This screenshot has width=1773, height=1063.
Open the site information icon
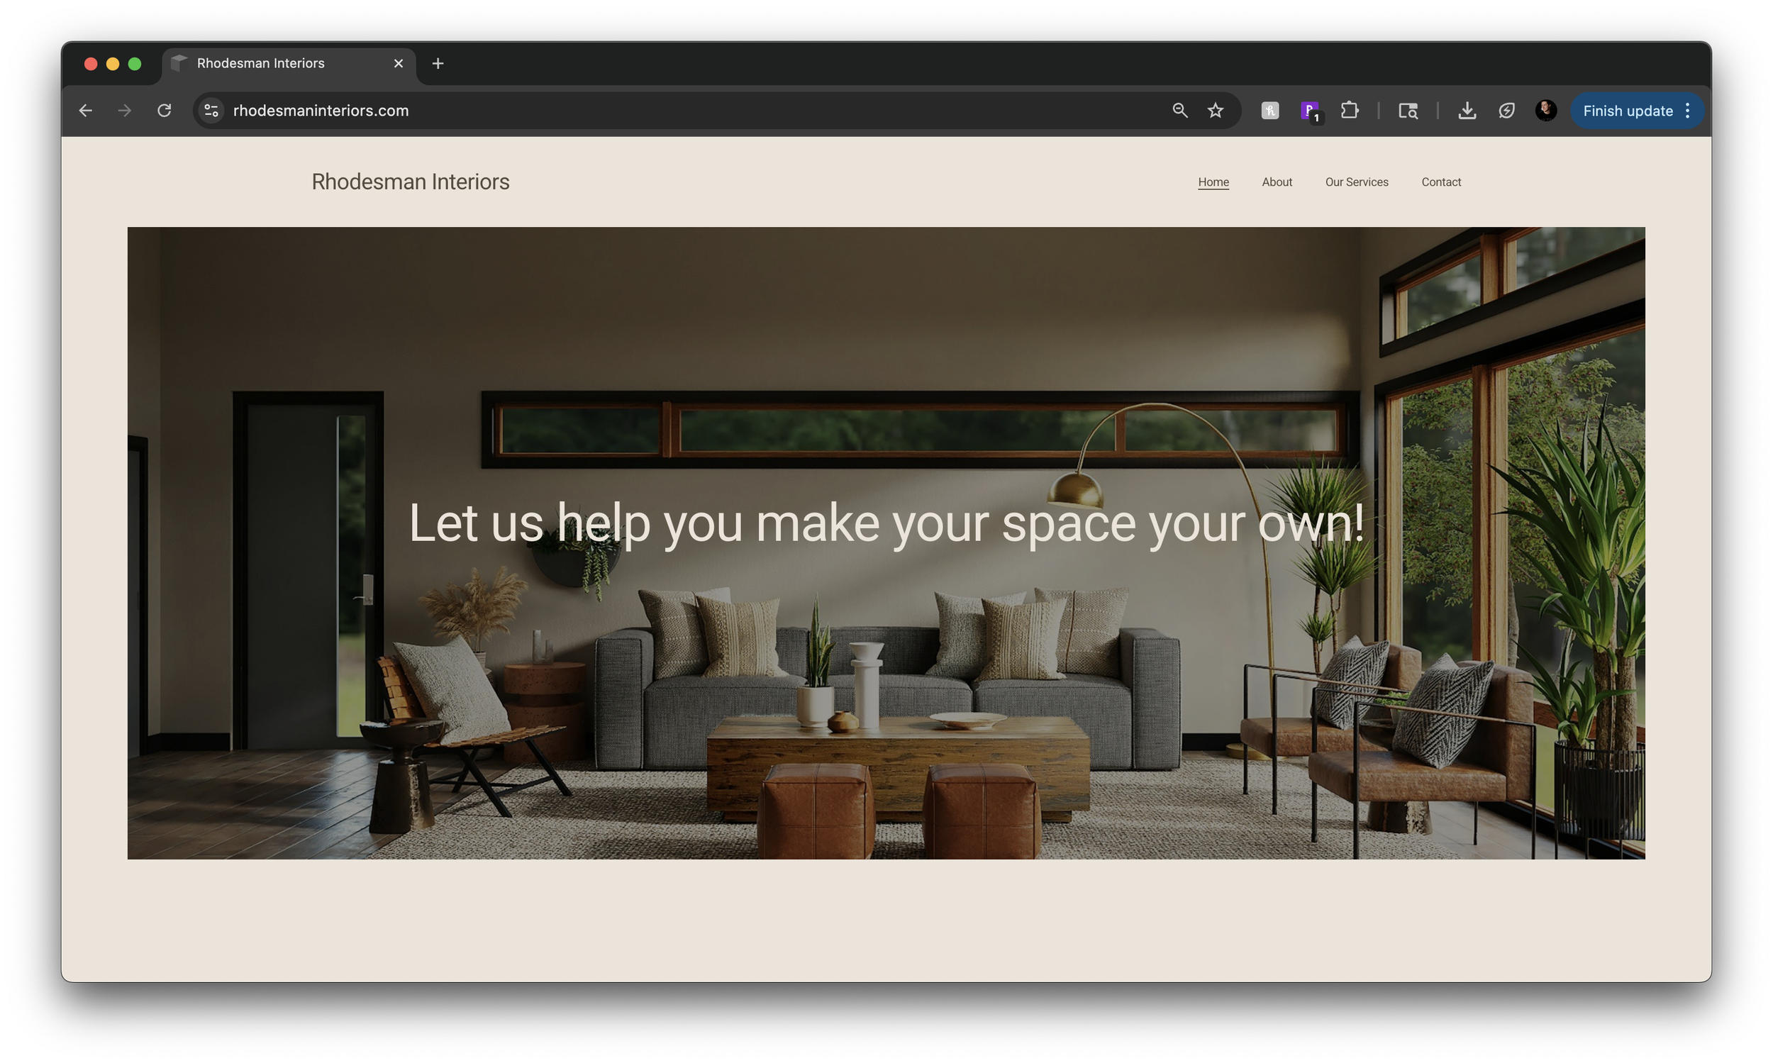pos(211,111)
